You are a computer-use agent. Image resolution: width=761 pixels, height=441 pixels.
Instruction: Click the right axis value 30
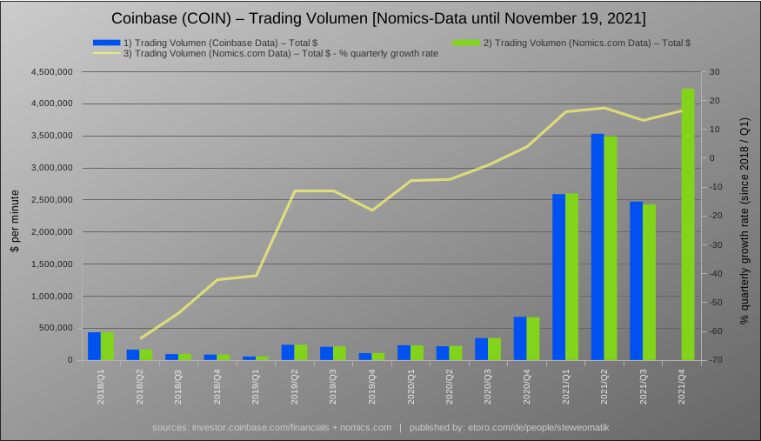tap(714, 72)
